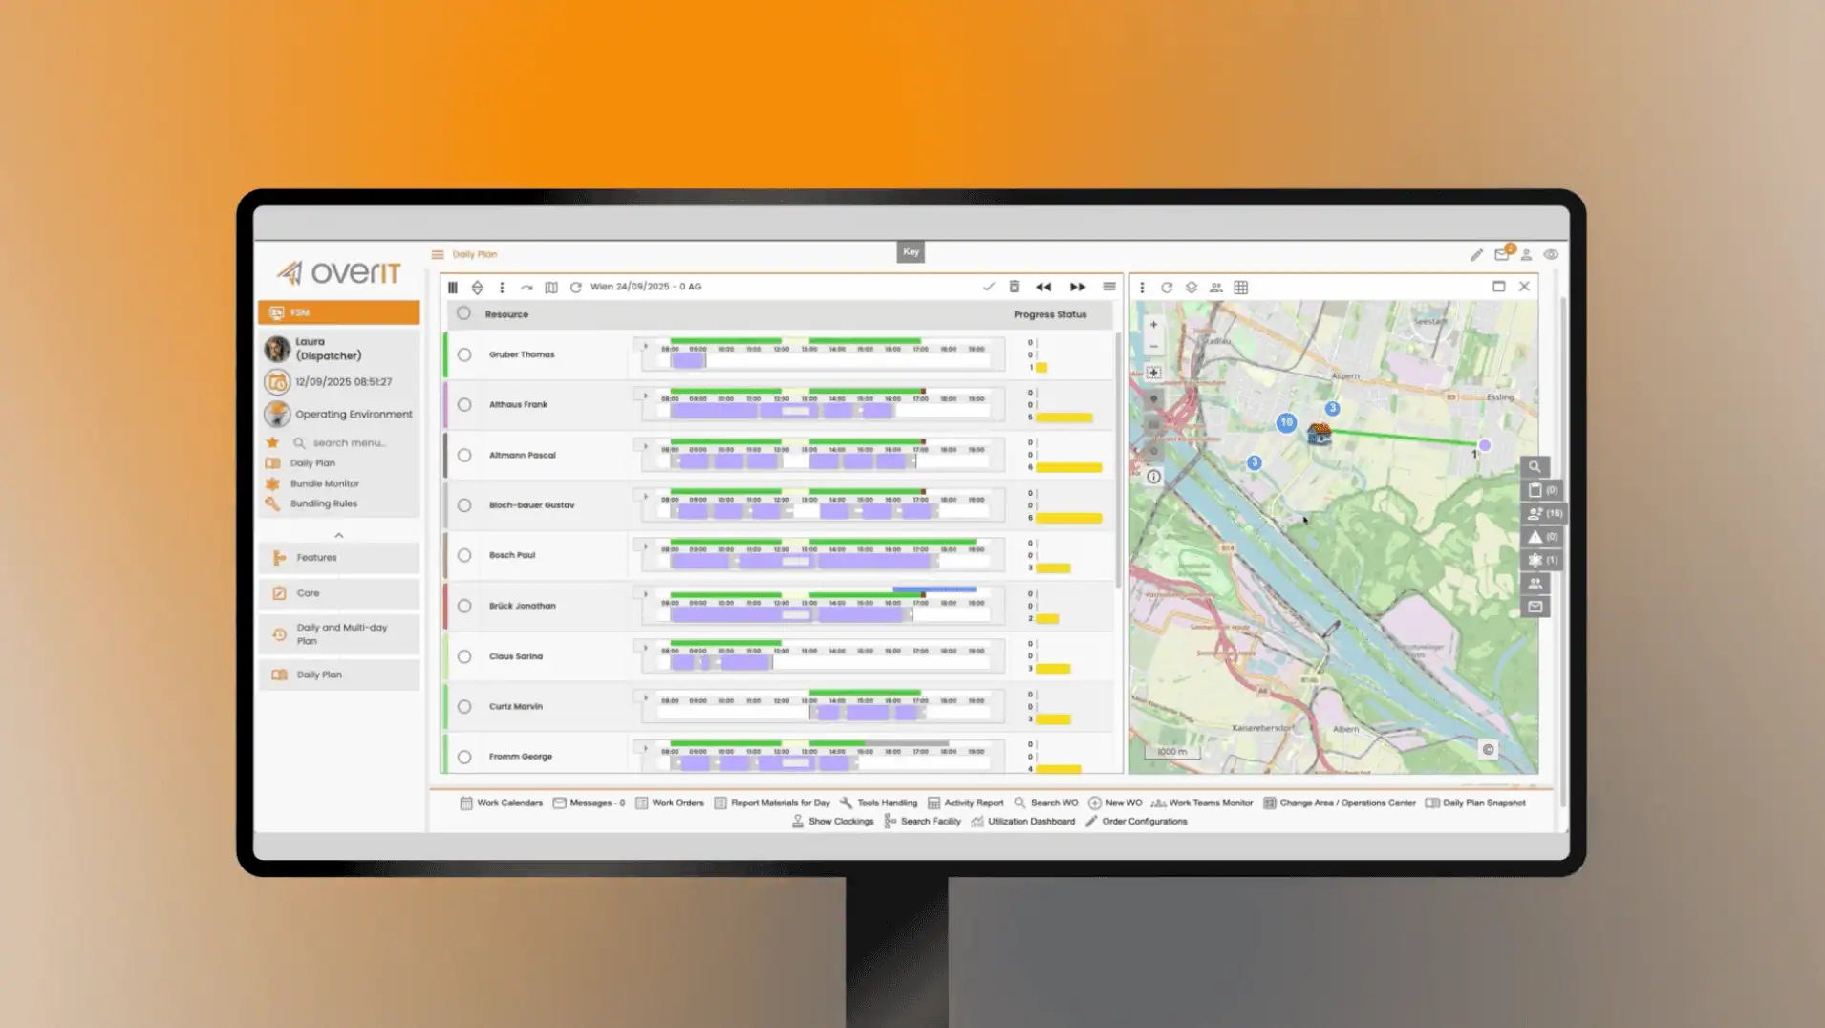Collapse the sidebar favorites chevron

339,535
